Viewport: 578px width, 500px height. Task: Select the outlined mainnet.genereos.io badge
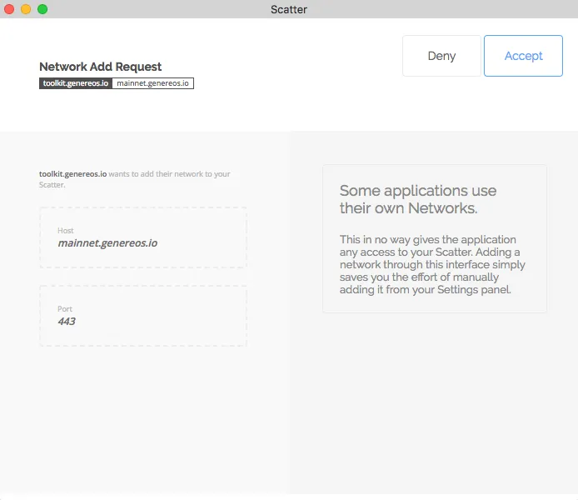point(152,83)
